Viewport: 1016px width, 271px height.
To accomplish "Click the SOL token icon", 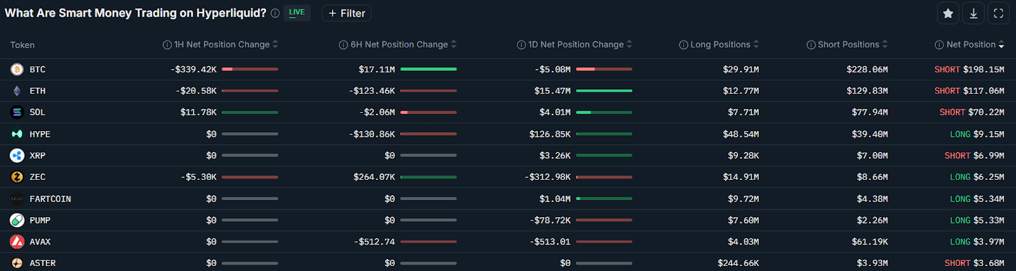I will tap(17, 112).
